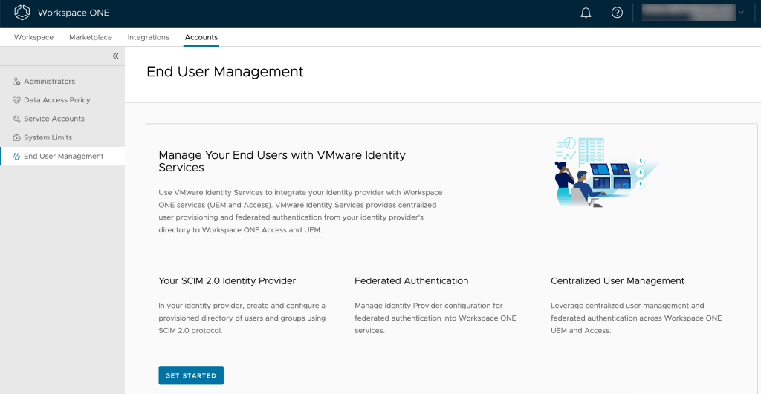Open Administrators in the sidebar
Image resolution: width=761 pixels, height=394 pixels.
click(x=49, y=82)
